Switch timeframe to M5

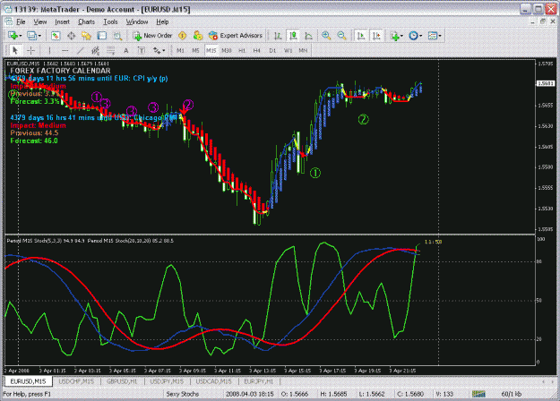pyautogui.click(x=195, y=51)
